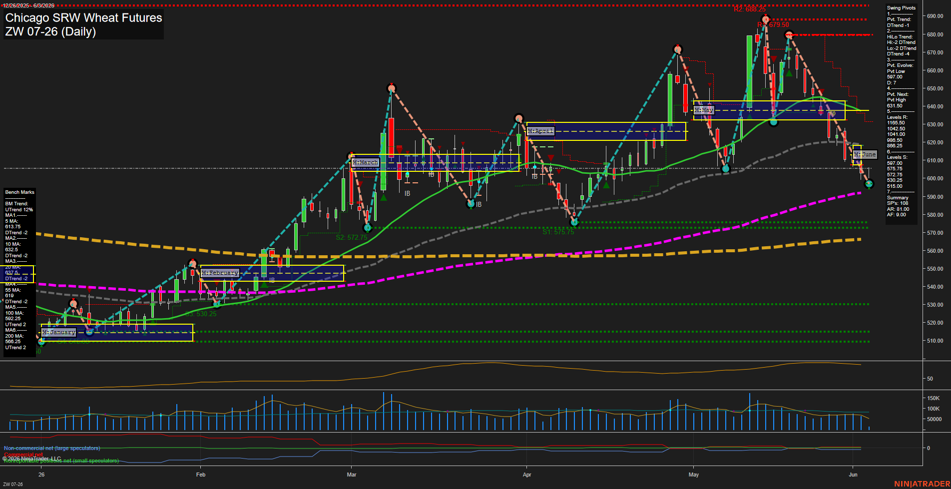This screenshot has height=489, width=951.
Task: Select the swing pivot low beside the M:January label
Action: (90, 331)
